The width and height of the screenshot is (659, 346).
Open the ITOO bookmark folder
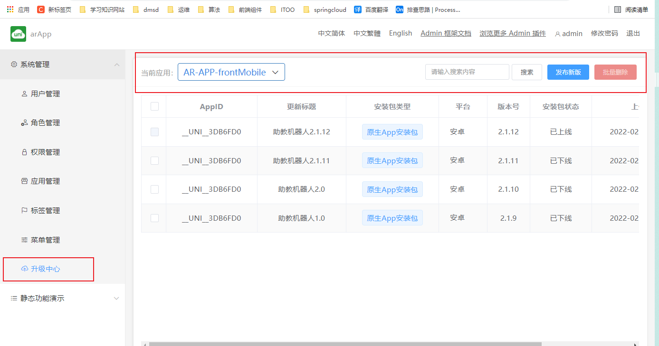282,9
